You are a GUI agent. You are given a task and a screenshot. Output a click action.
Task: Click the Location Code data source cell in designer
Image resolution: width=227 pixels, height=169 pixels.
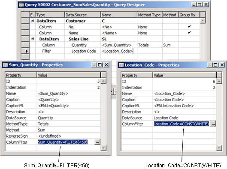point(83,51)
